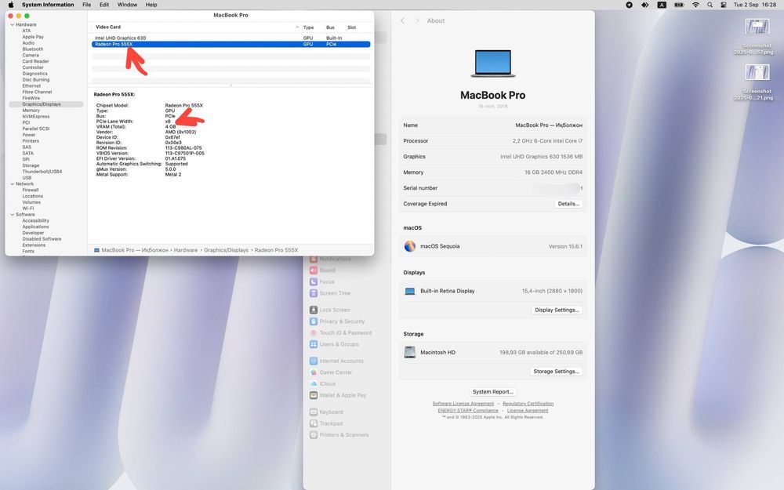Select Applications under Software
Viewport: 784px width, 490px height.
[35, 227]
